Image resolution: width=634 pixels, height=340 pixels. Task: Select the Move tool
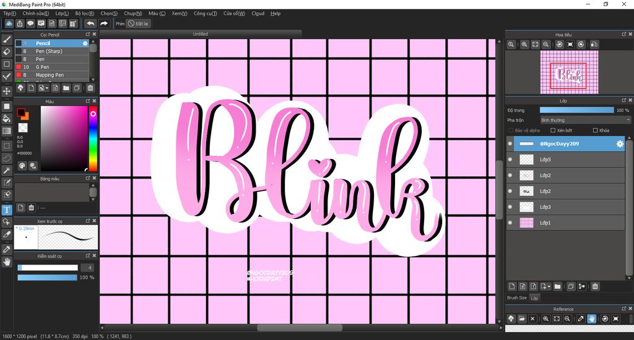[x=6, y=91]
